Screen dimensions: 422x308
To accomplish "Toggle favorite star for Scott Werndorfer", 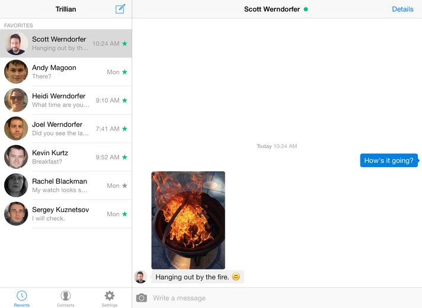I will pos(124,43).
